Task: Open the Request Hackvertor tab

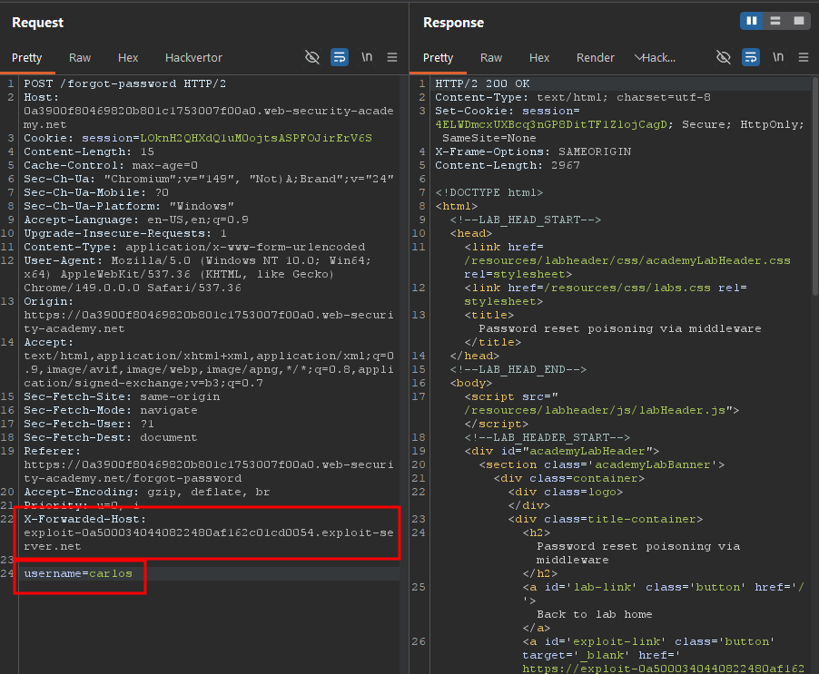Action: tap(193, 58)
